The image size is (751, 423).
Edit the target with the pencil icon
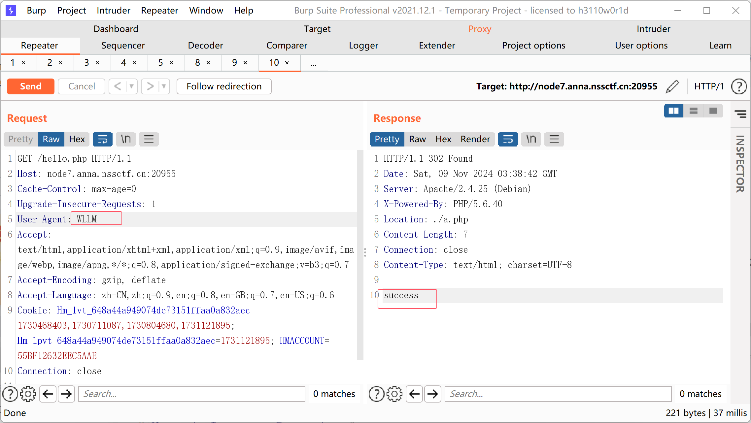coord(672,86)
